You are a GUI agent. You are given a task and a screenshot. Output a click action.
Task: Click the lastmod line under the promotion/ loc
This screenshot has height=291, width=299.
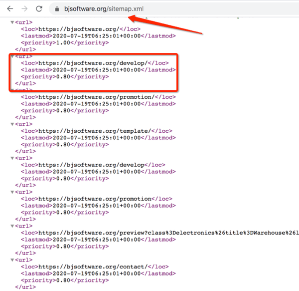(98, 104)
